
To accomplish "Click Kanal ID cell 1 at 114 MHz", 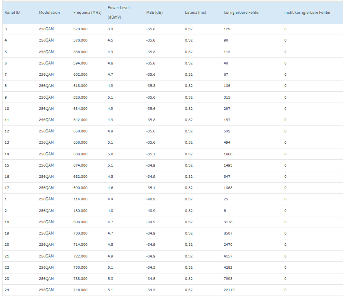I will [6, 199].
